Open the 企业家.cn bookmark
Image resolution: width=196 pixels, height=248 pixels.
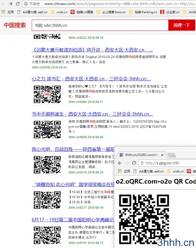click(x=170, y=12)
